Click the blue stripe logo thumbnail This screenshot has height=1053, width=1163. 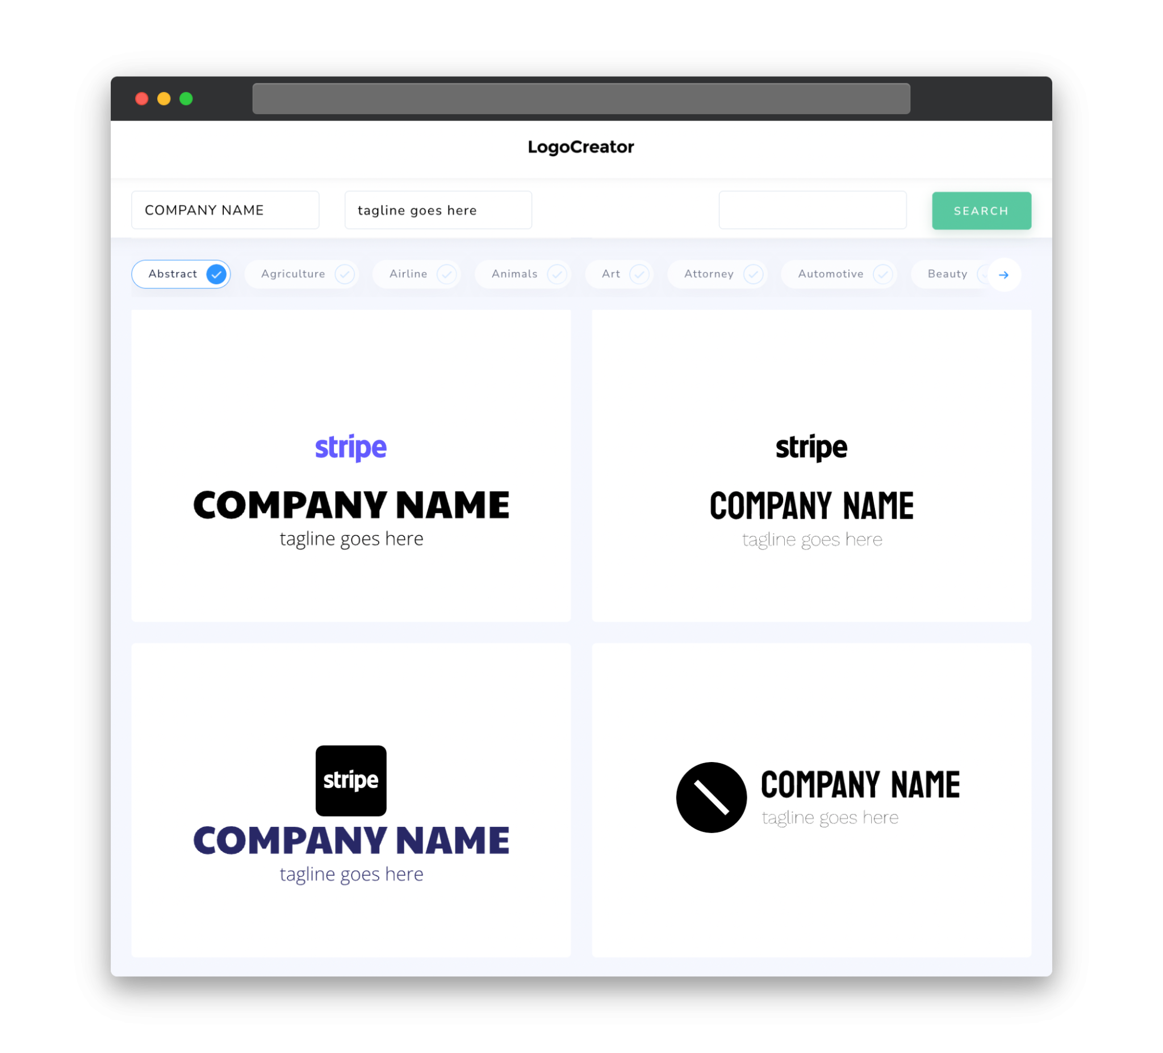[352, 447]
